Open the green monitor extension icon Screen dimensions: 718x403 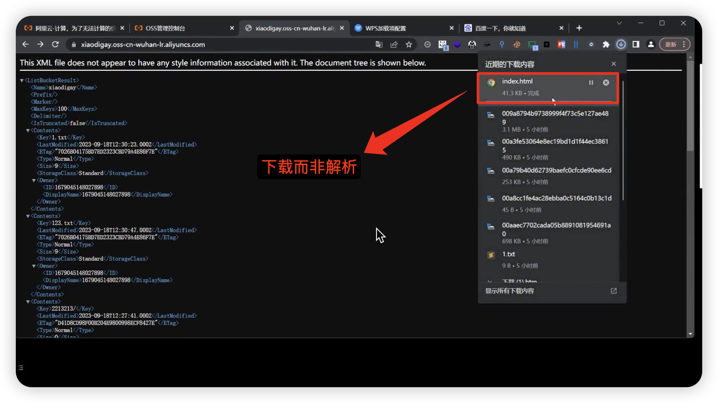click(x=532, y=45)
